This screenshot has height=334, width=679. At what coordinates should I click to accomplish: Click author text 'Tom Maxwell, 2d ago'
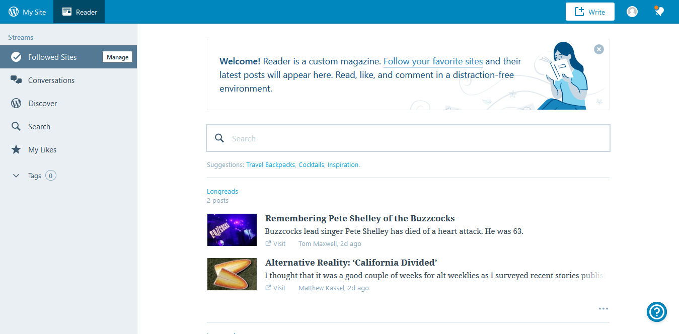tap(330, 243)
